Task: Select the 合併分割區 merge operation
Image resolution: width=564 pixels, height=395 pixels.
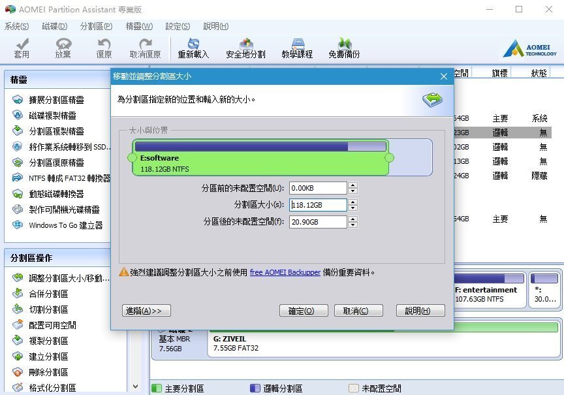Action: (48, 294)
